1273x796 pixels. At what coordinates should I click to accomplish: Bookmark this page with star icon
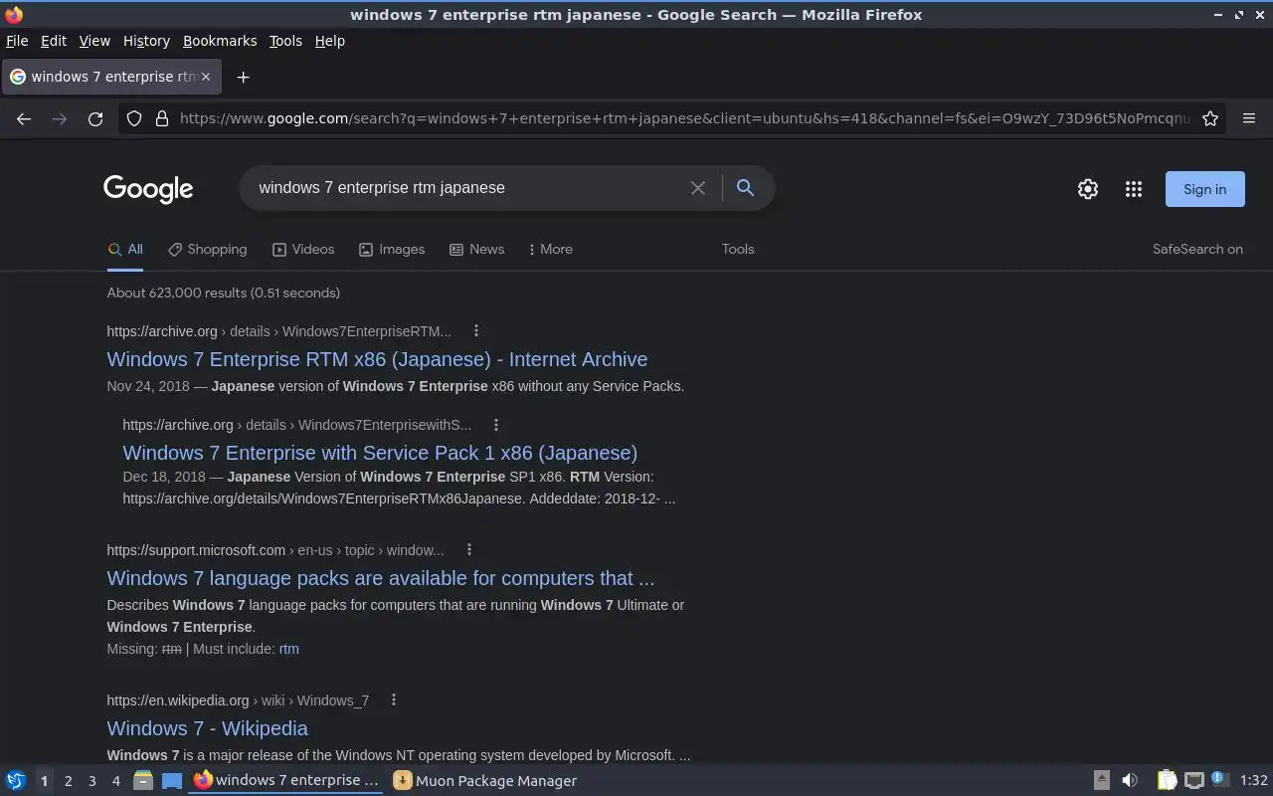(x=1210, y=118)
